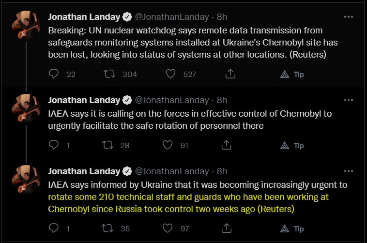This screenshot has width=367, height=243.
Task: Reply to the Breaking UN nuclear watchdog tweet
Action: 54,74
